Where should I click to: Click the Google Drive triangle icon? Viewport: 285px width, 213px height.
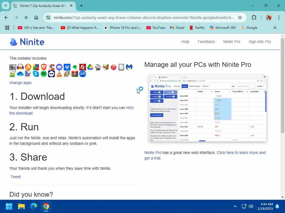click(x=90, y=67)
